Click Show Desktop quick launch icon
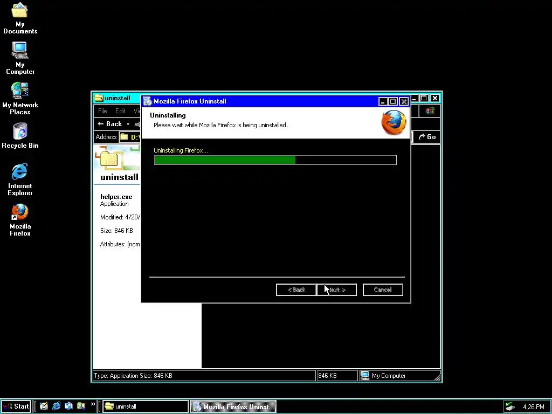Viewport: 552px width, 414px height. tap(44, 406)
